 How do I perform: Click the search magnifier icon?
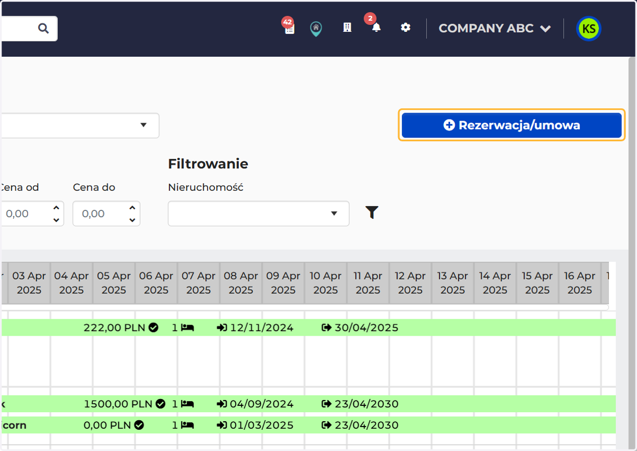(x=44, y=28)
